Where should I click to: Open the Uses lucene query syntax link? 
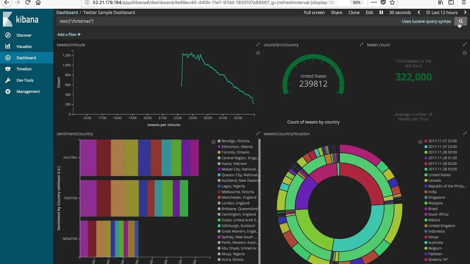point(426,21)
